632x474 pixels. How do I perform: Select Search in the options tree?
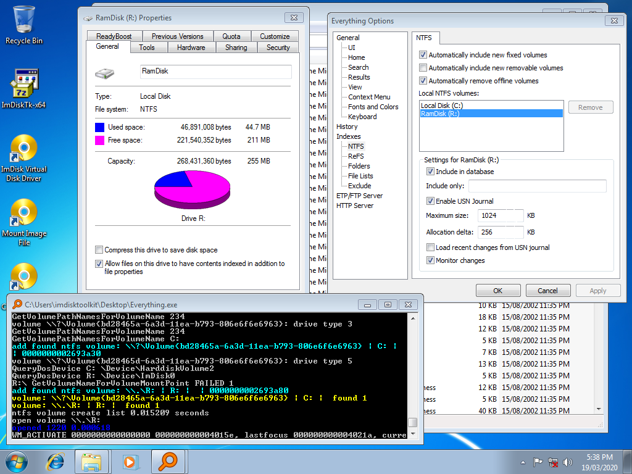click(359, 67)
